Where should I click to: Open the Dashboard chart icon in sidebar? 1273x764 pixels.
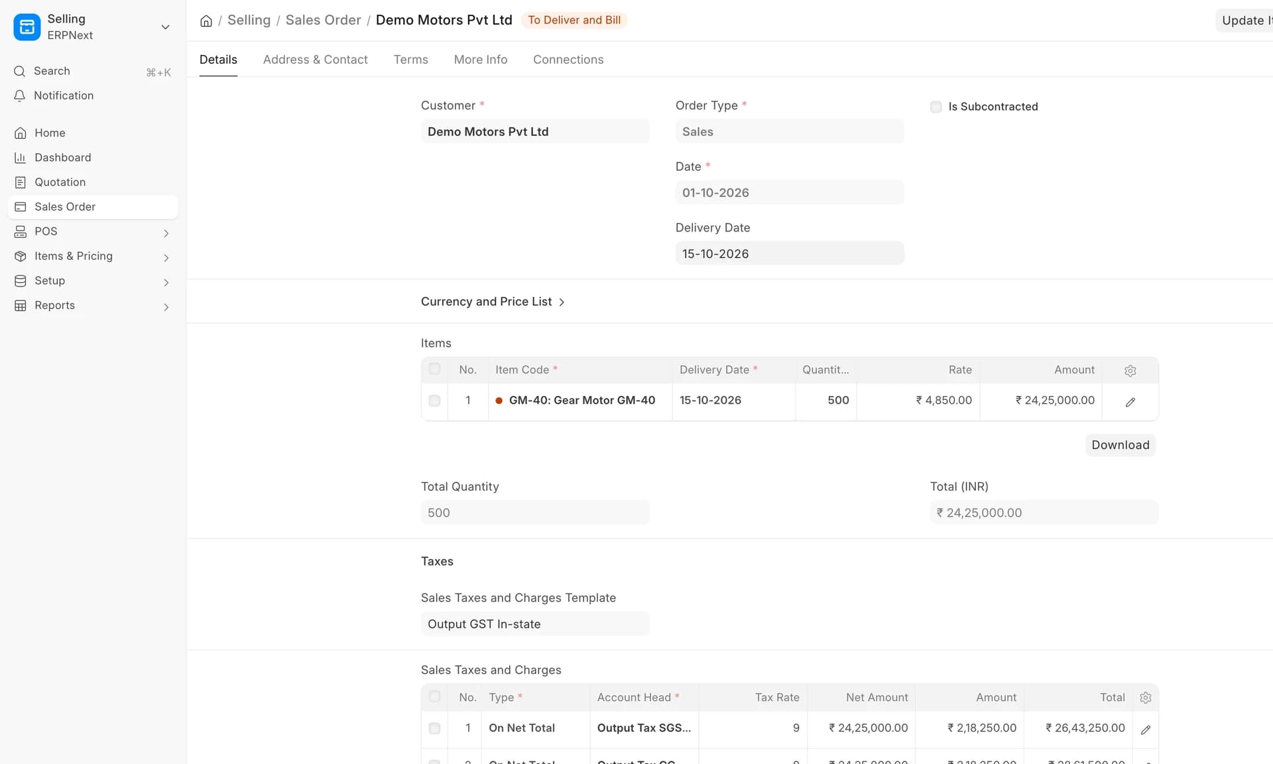(x=21, y=158)
